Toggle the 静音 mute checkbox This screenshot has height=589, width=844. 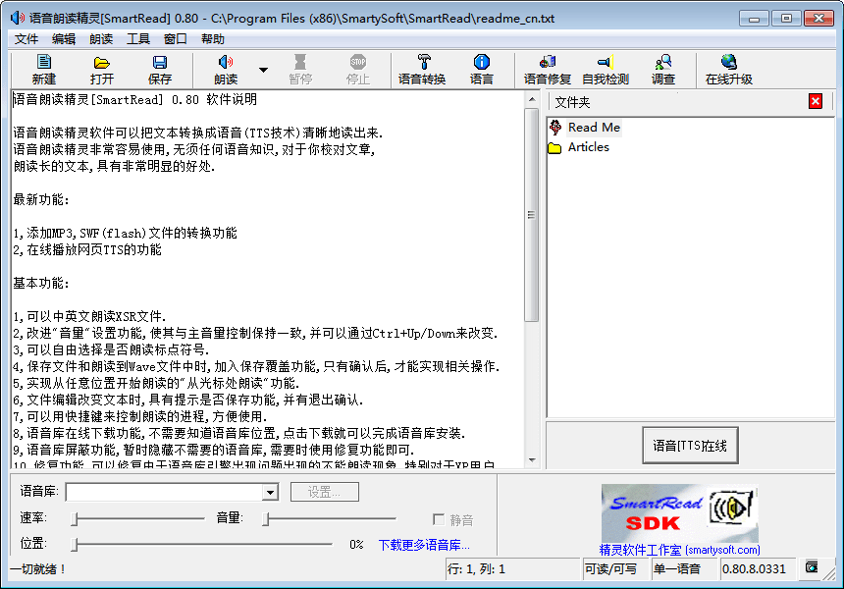click(439, 519)
